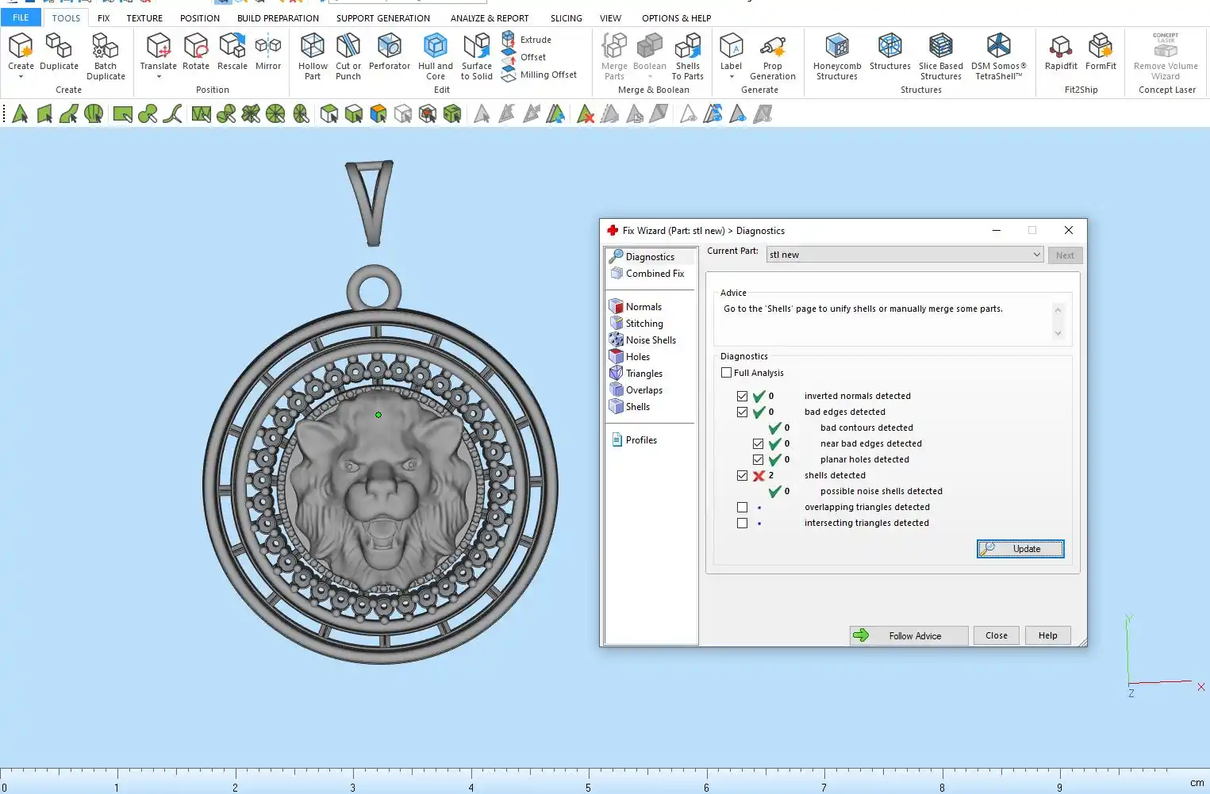Toggle overlapping triangles detected checkbox
Screen dimensions: 1210x794
(742, 508)
